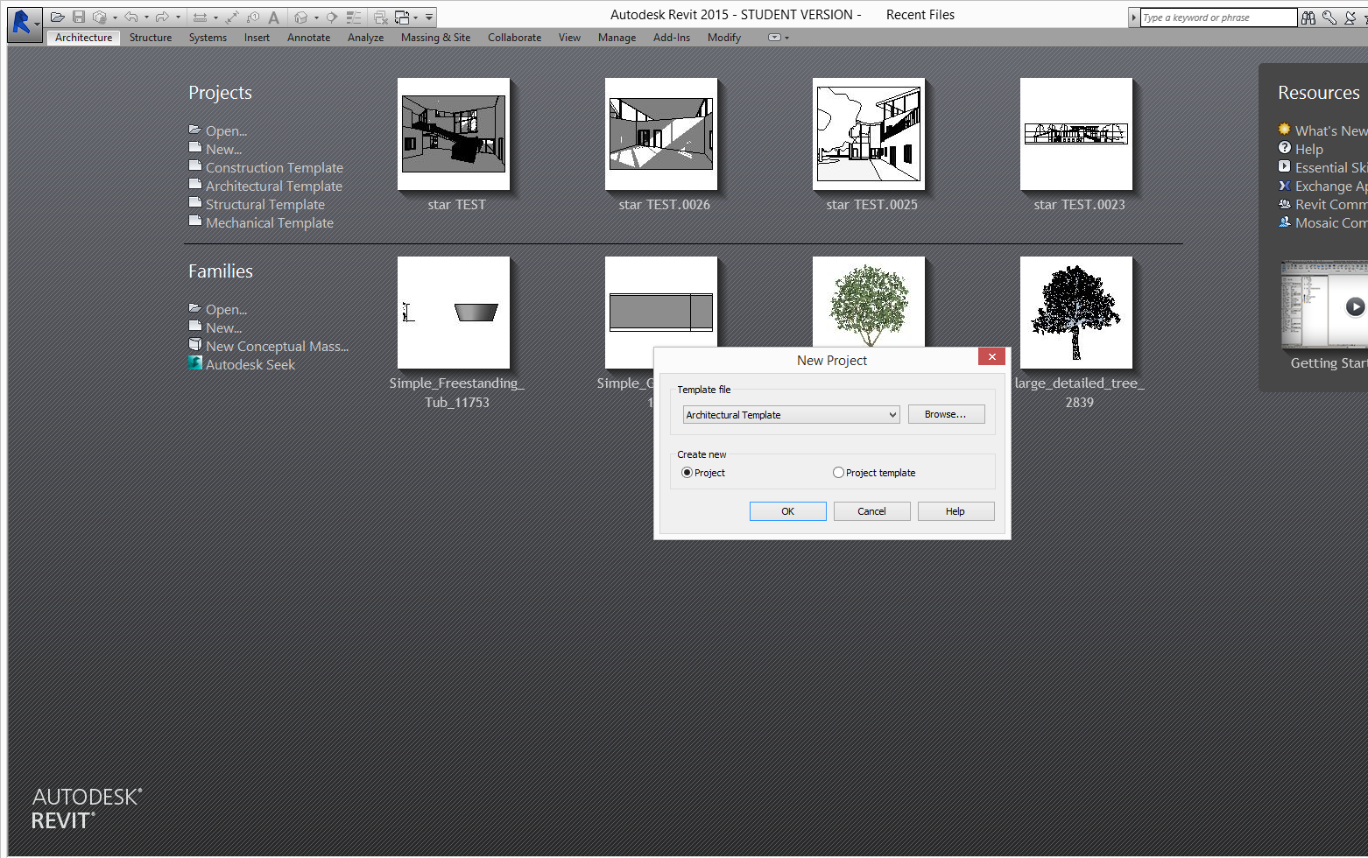Select the Text tool icon
This screenshot has width=1368, height=858.
tap(274, 18)
